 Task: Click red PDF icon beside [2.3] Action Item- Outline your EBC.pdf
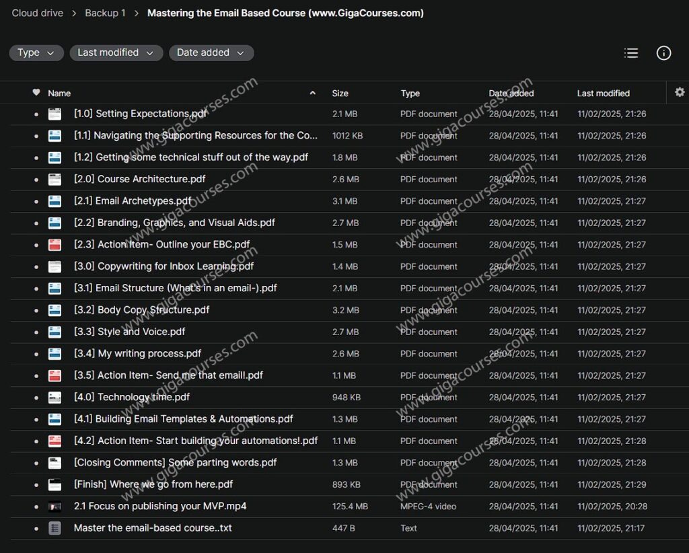point(55,244)
